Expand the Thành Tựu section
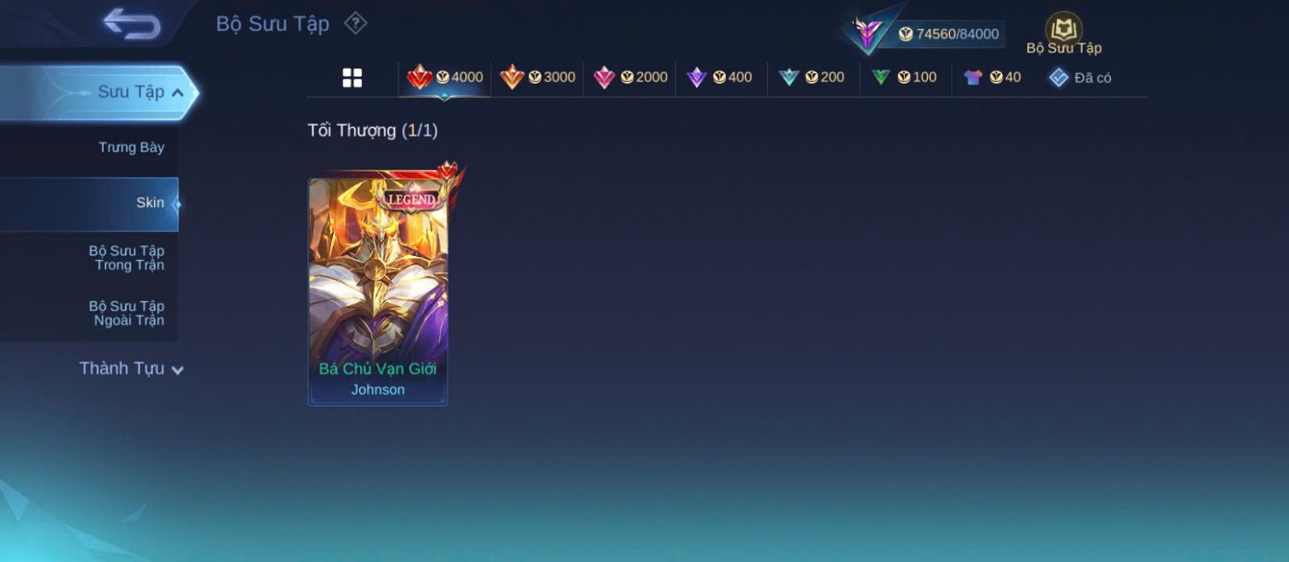Screen dimensions: 1289x562 point(131,369)
